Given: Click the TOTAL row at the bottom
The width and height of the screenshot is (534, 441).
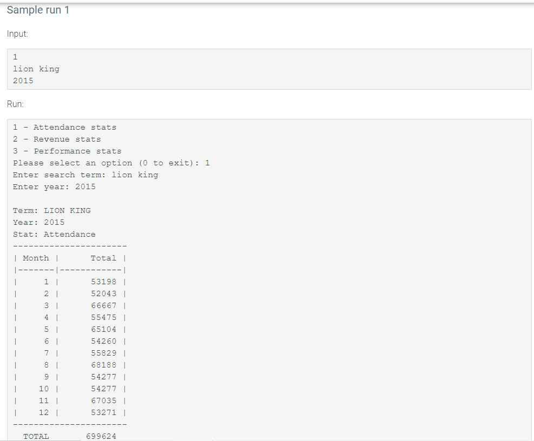Looking at the screenshot, I should pyautogui.click(x=36, y=436).
